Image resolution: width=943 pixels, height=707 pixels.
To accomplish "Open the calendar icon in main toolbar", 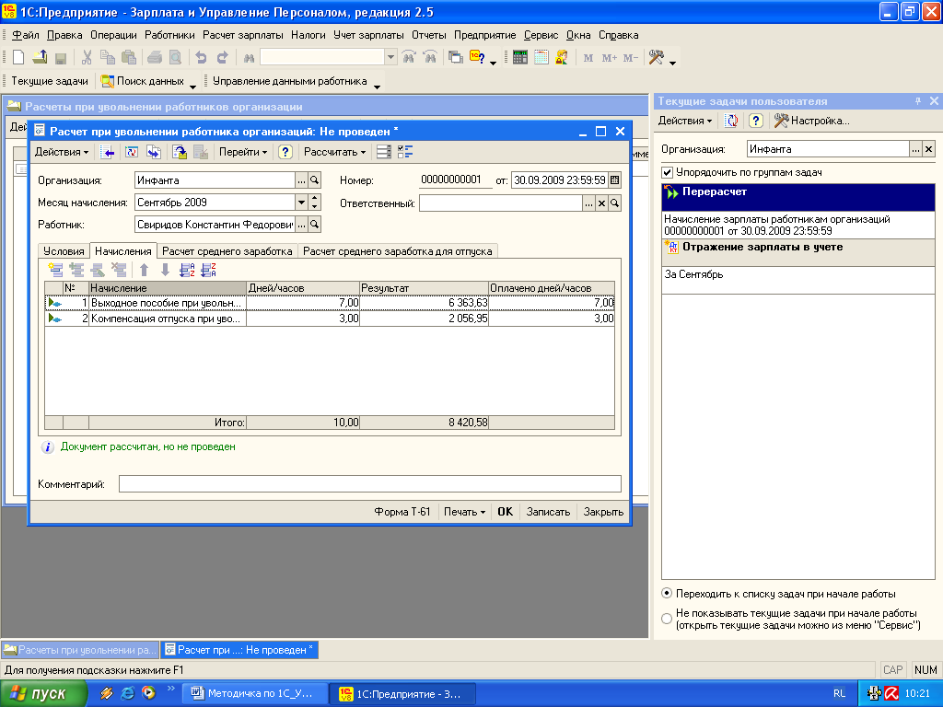I will 541,58.
